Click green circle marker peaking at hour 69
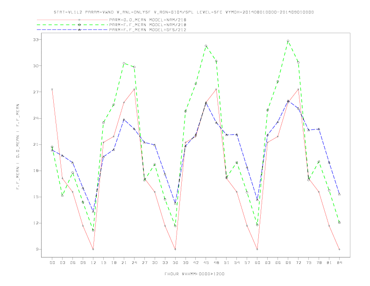The image size is (370, 286). click(x=288, y=41)
